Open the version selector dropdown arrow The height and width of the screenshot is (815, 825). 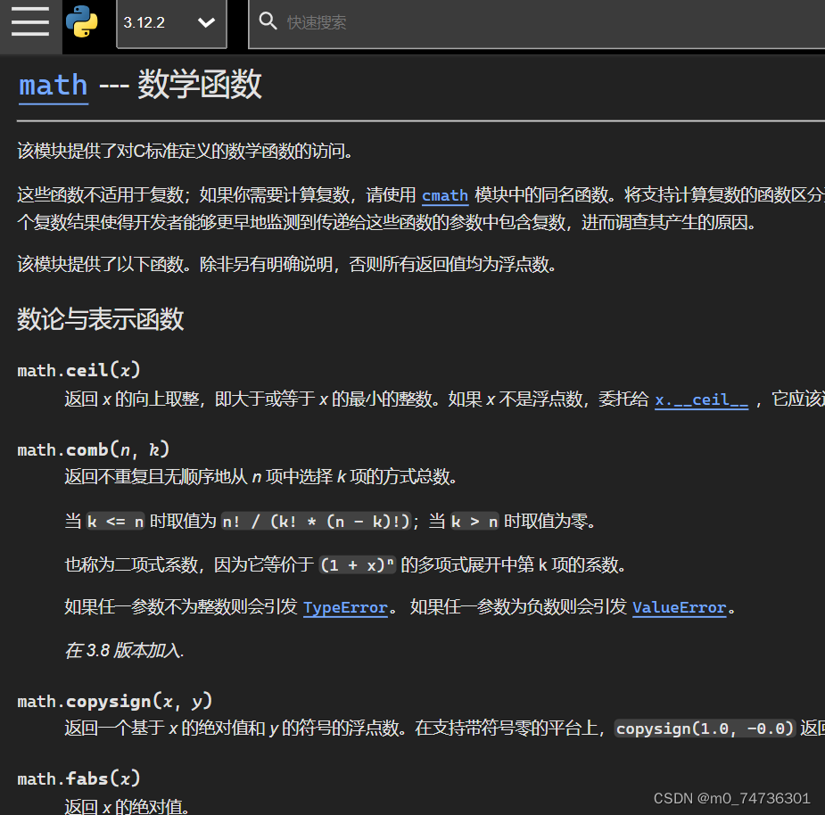(x=207, y=23)
